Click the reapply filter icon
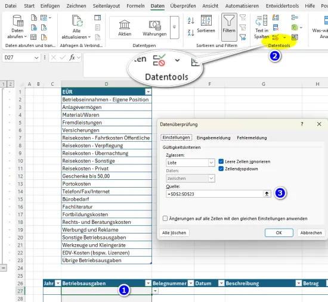Viewport: 328px width, 302px height. pyautogui.click(x=243, y=27)
